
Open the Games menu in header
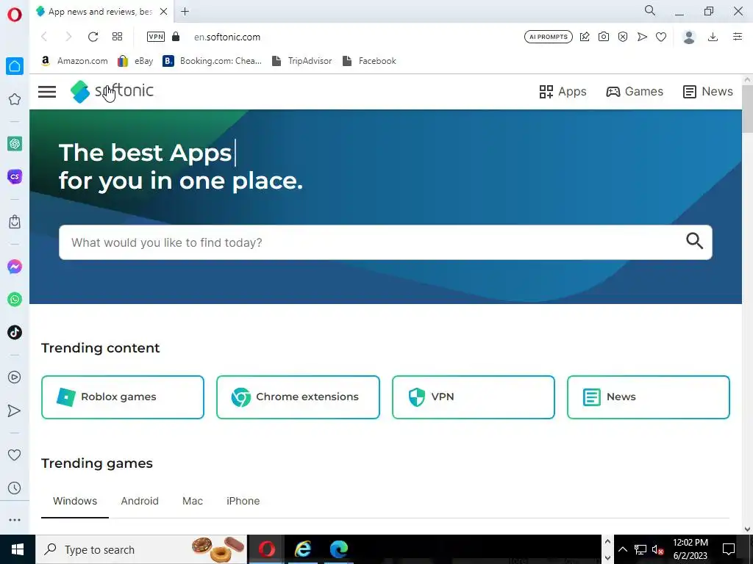[x=635, y=92]
